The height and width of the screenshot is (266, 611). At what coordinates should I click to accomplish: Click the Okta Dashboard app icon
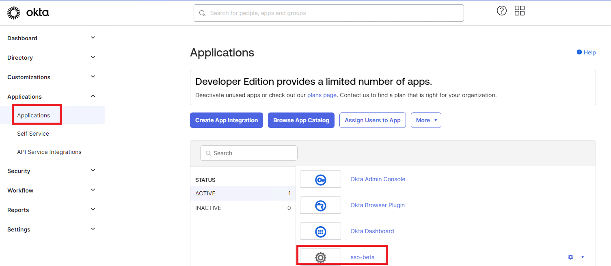320,231
